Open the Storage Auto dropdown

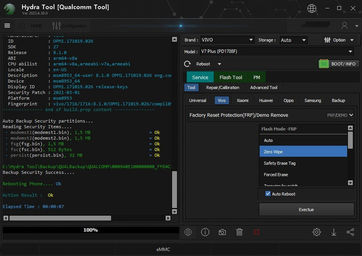294,40
